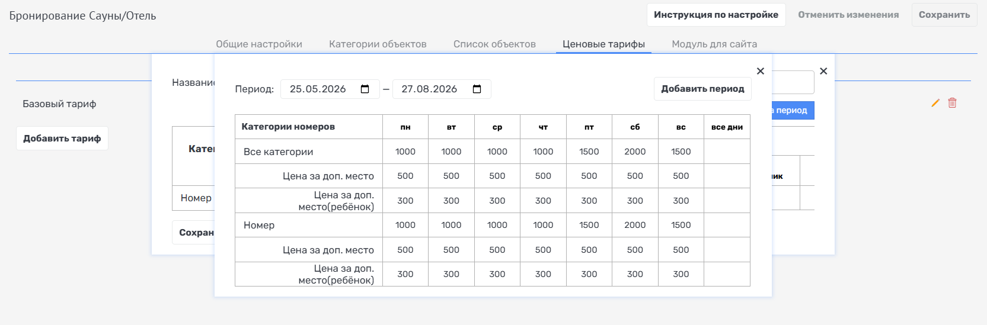Click the 'Период:' label
The width and height of the screenshot is (987, 325).
[x=254, y=89]
